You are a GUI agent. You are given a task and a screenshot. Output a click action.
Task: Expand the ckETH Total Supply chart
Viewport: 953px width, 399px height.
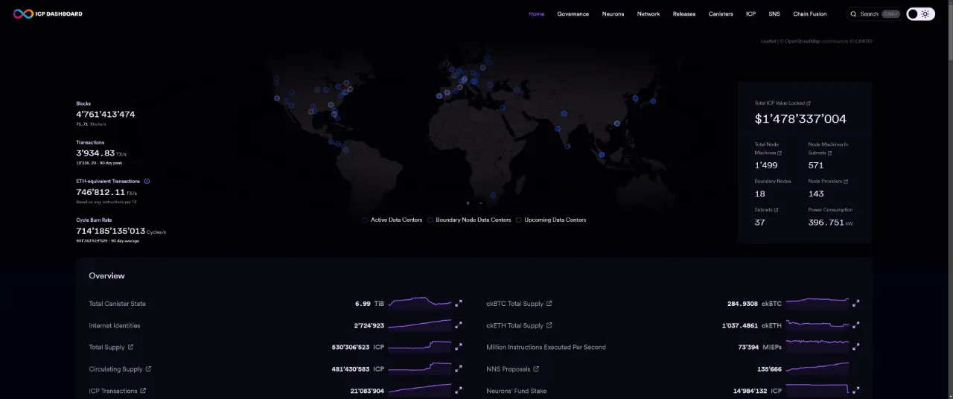[856, 325]
